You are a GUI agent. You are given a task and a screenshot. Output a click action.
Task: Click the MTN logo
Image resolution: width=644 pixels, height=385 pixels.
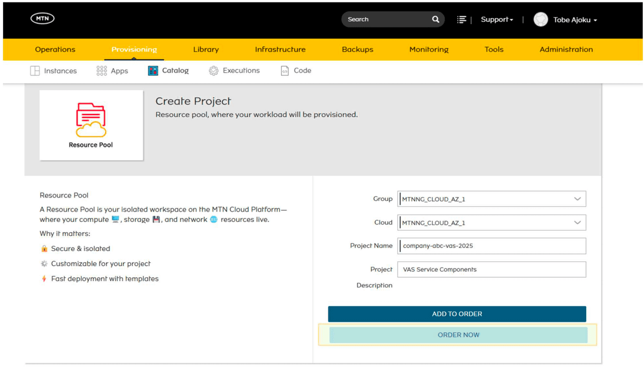pyautogui.click(x=42, y=18)
